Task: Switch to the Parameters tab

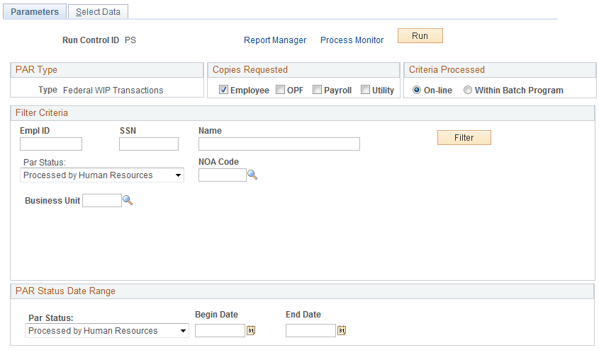Action: 35,12
